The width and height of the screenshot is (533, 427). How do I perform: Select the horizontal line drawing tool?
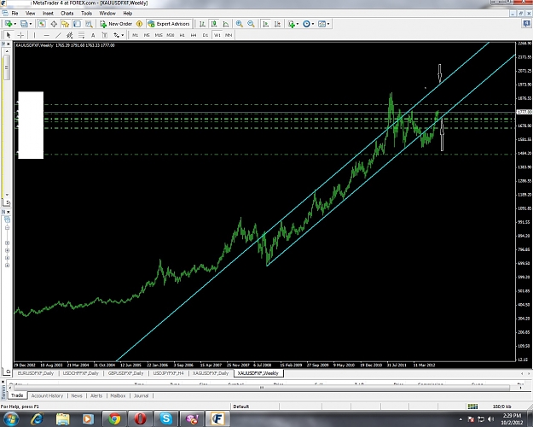(47, 35)
